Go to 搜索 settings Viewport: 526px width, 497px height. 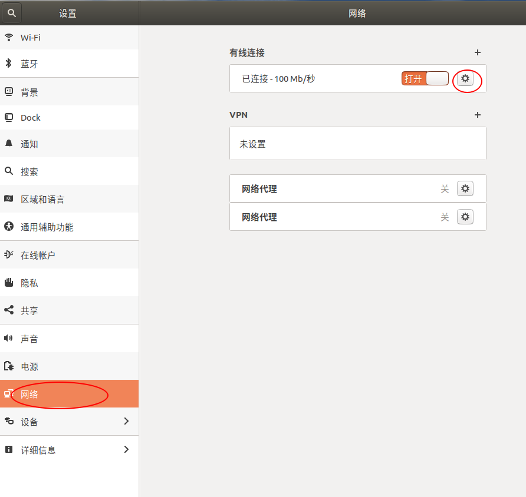(x=69, y=171)
